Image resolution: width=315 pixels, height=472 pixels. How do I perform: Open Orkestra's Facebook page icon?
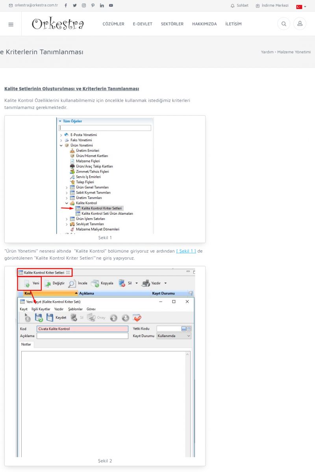(x=65, y=6)
